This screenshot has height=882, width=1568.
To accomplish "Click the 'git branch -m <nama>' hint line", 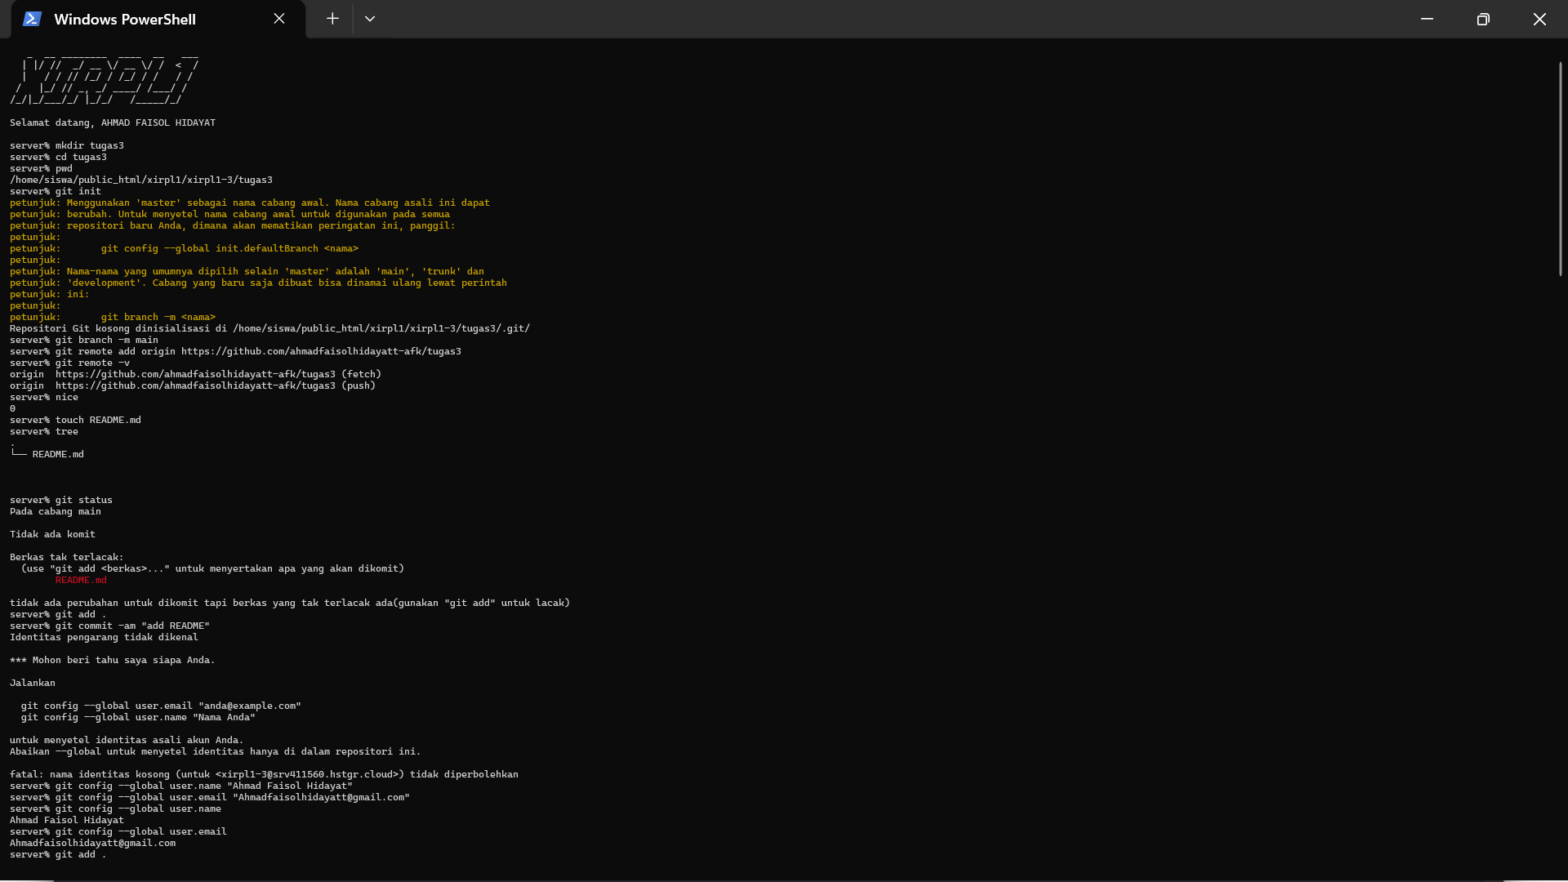I will tap(158, 317).
